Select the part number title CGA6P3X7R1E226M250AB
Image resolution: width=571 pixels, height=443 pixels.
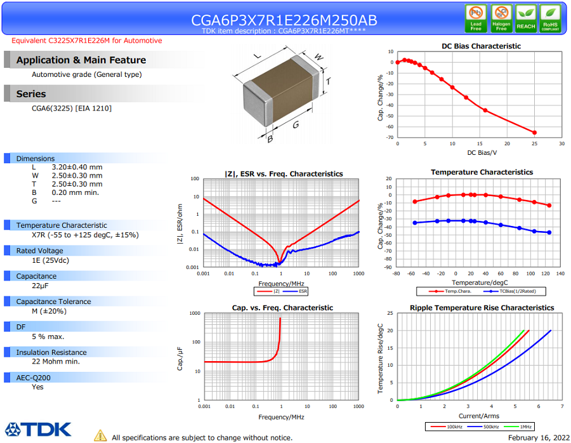click(x=284, y=20)
